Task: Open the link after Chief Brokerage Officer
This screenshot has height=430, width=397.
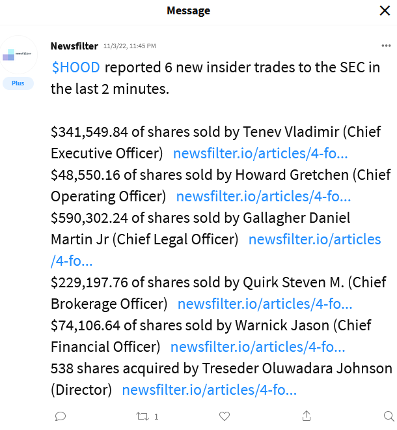Action: 265,304
